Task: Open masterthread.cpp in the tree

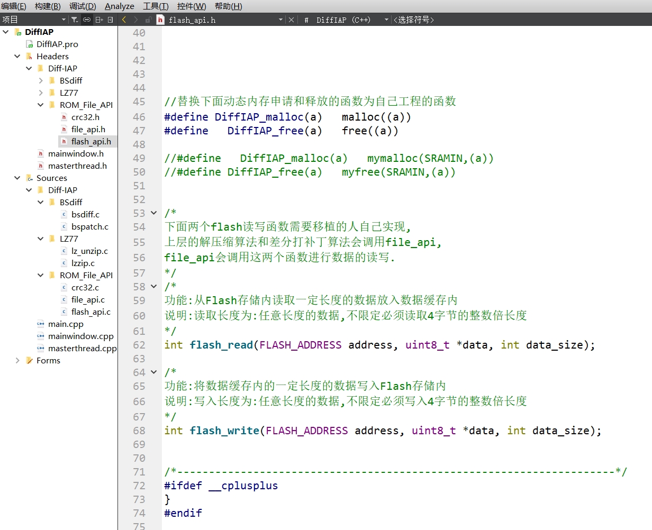Action: [83, 348]
